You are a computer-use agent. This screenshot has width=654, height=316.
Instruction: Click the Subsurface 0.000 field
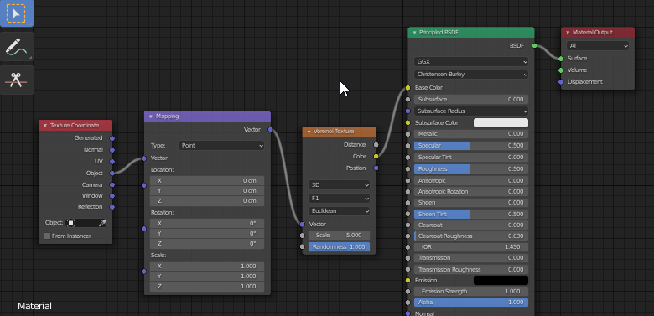click(x=471, y=100)
